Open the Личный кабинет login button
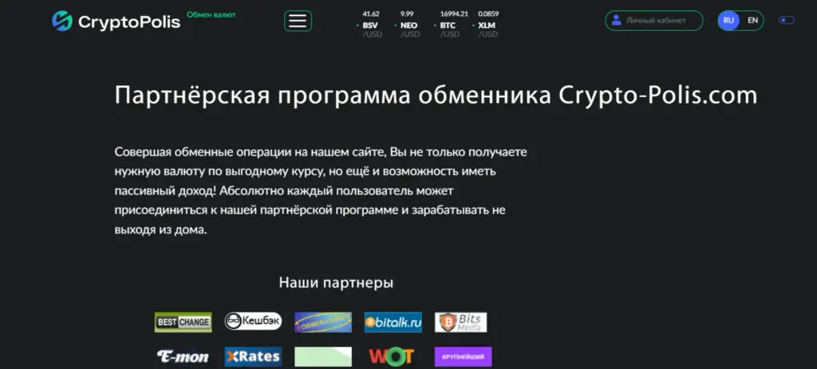The height and width of the screenshot is (369, 817). (654, 21)
